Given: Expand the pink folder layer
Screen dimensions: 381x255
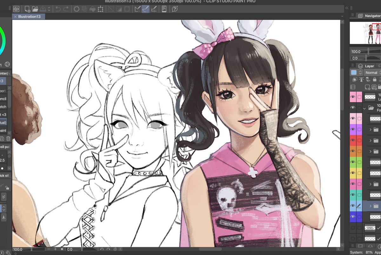Looking at the screenshot, I should tap(371, 184).
